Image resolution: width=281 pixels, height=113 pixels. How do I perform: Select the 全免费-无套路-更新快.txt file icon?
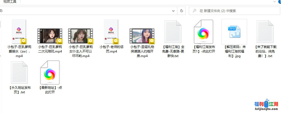pyautogui.click(x=173, y=32)
